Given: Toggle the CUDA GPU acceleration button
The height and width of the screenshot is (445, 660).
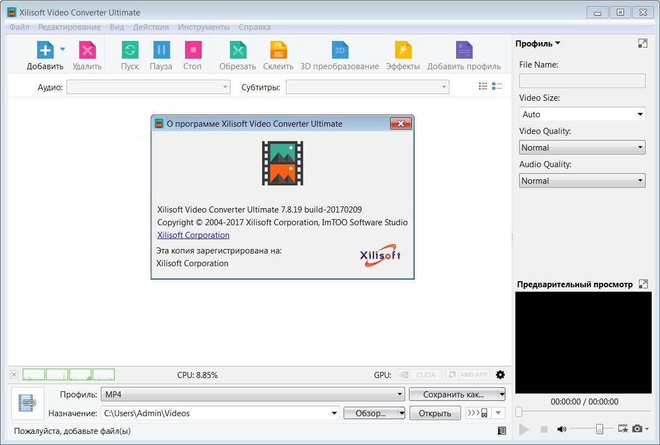Looking at the screenshot, I should [x=419, y=375].
